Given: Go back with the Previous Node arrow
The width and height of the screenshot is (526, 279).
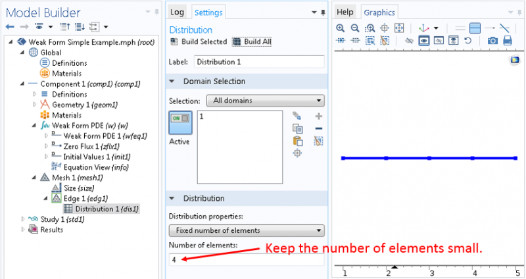Looking at the screenshot, I should pyautogui.click(x=10, y=27).
